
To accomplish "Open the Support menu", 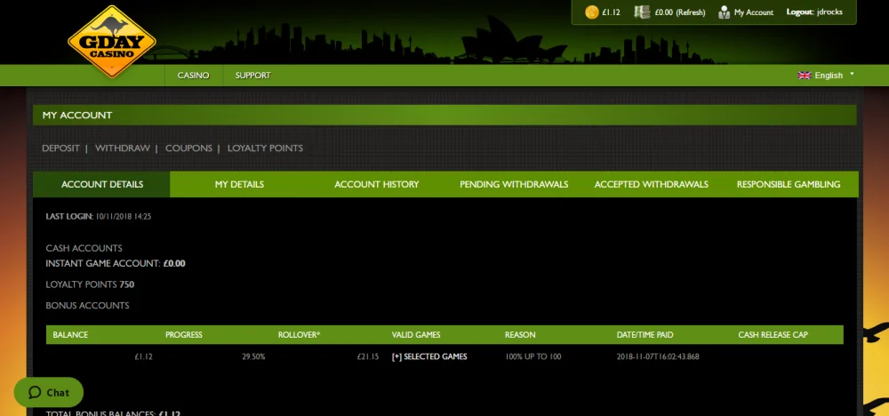I will (252, 76).
